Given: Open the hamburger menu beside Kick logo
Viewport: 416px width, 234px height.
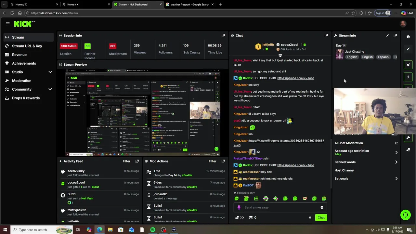Looking at the screenshot, I should tap(7, 24).
